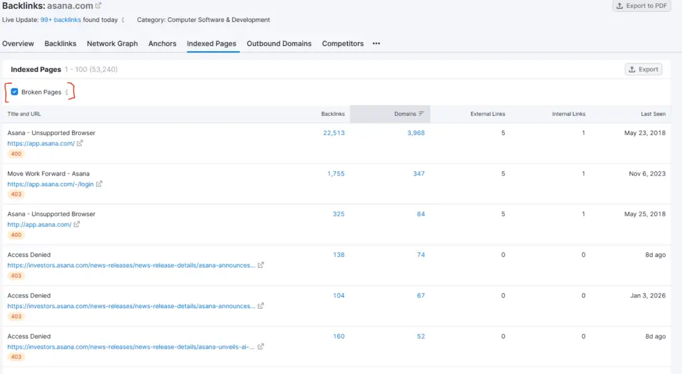Open the 99+ backlinks link
Screen dimensions: 682x374
click(61, 20)
